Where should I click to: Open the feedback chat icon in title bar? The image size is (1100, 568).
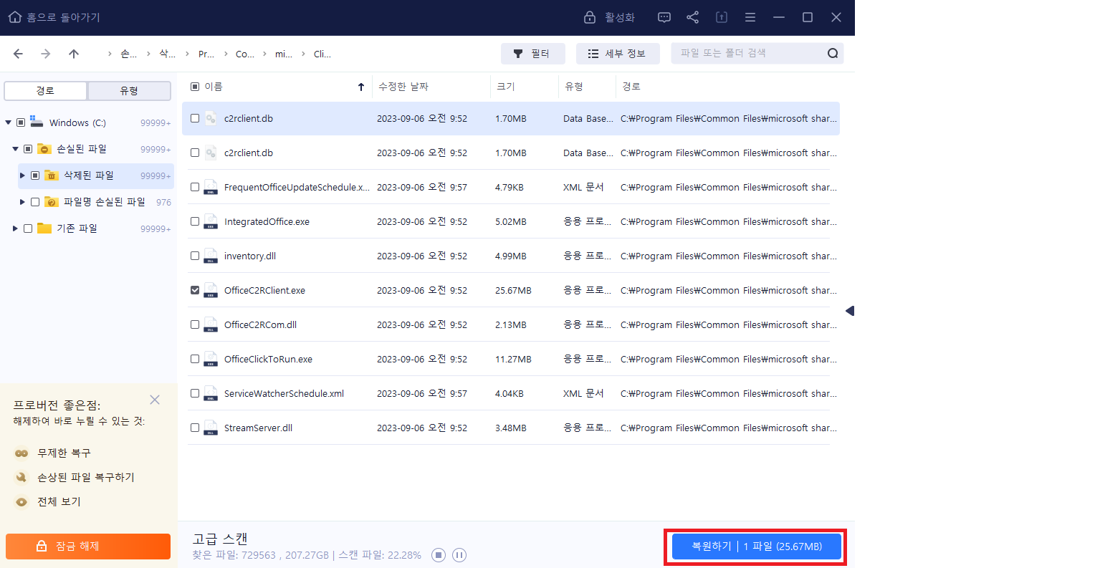coord(664,16)
